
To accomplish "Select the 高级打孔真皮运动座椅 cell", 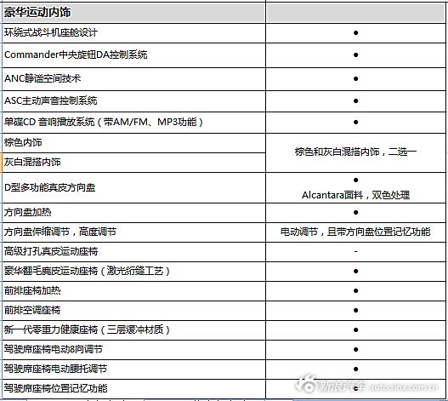I will click(133, 252).
